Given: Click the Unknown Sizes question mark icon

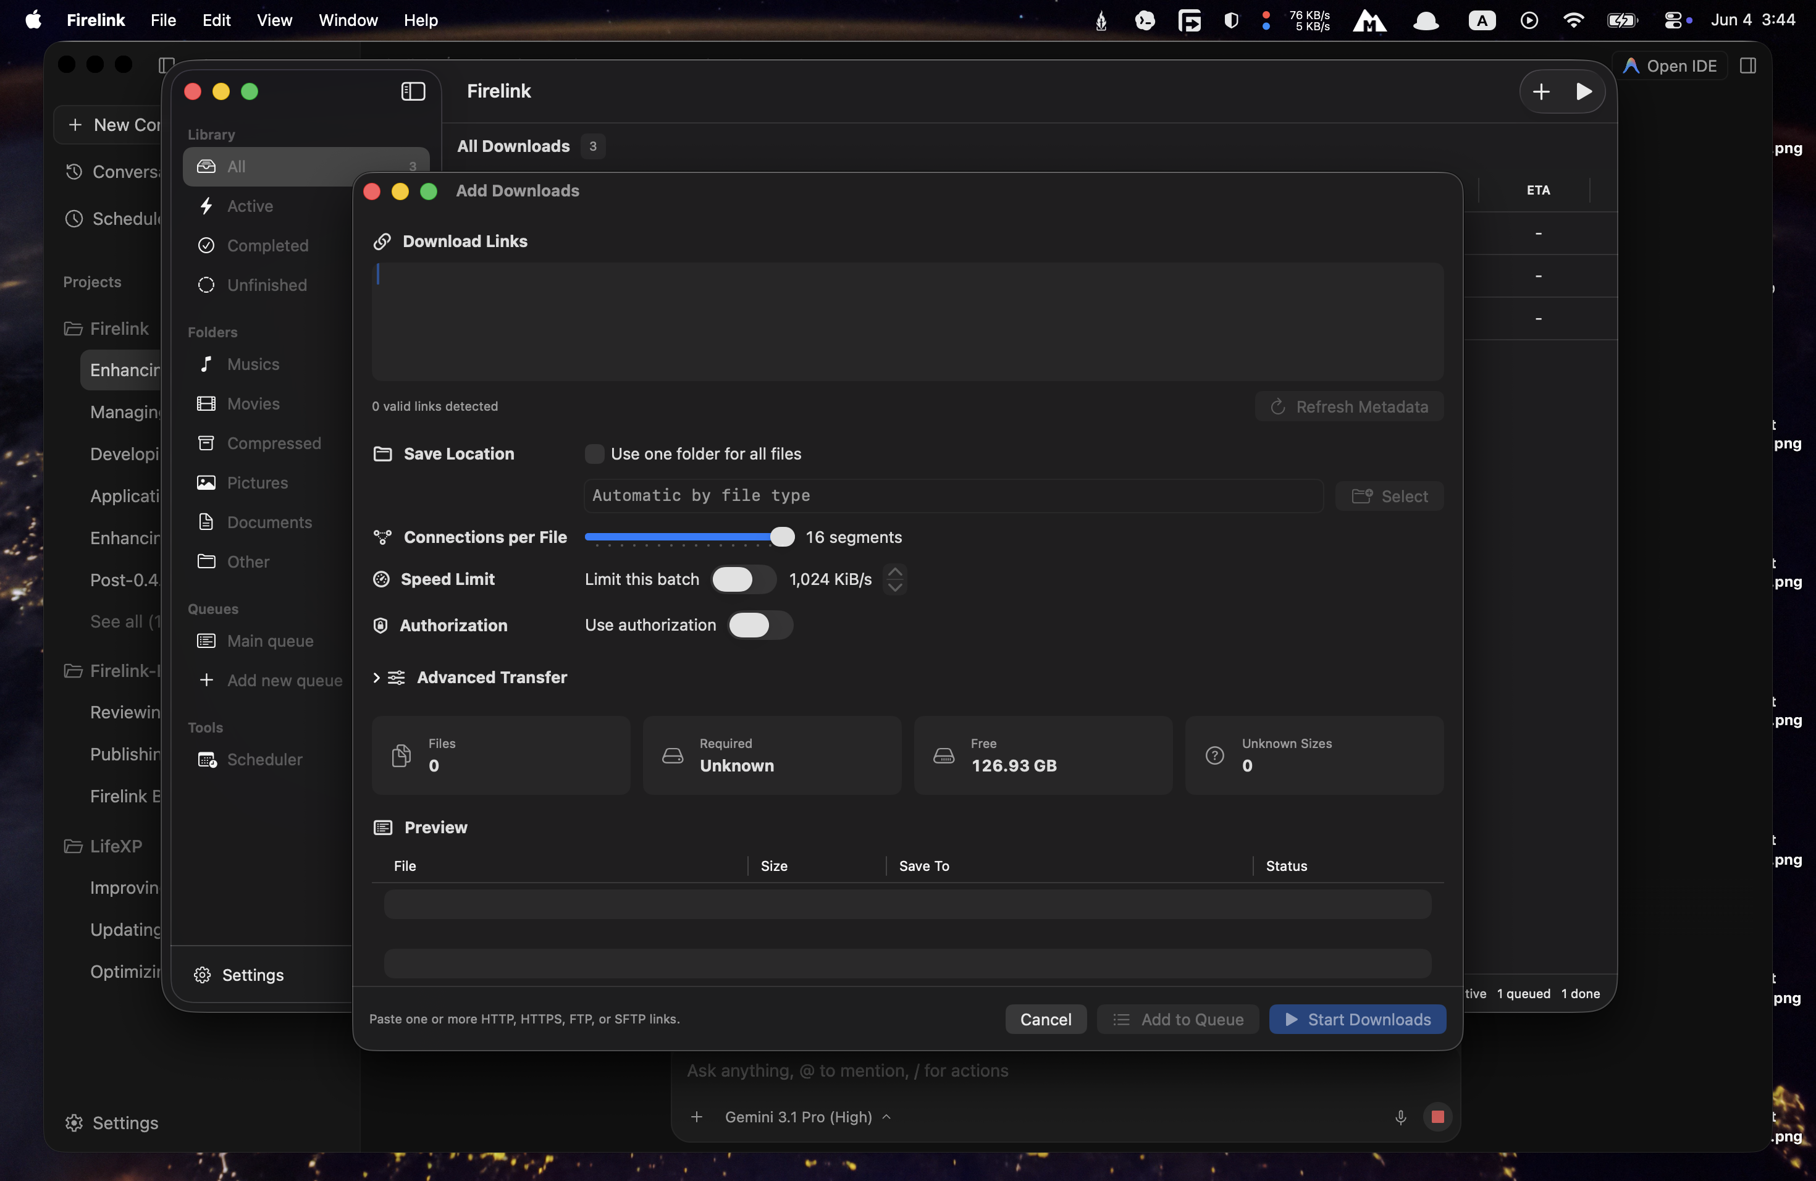Looking at the screenshot, I should [x=1215, y=755].
